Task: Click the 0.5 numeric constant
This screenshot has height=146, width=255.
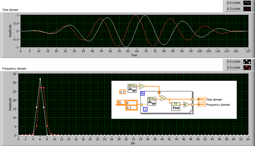Action: point(122,92)
